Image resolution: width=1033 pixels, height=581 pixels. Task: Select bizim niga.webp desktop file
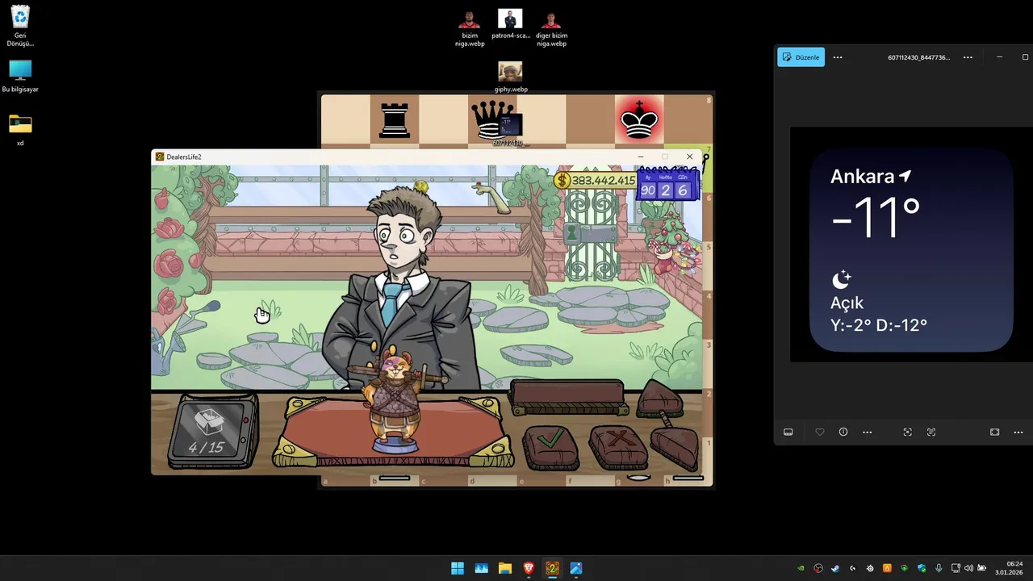click(x=470, y=28)
